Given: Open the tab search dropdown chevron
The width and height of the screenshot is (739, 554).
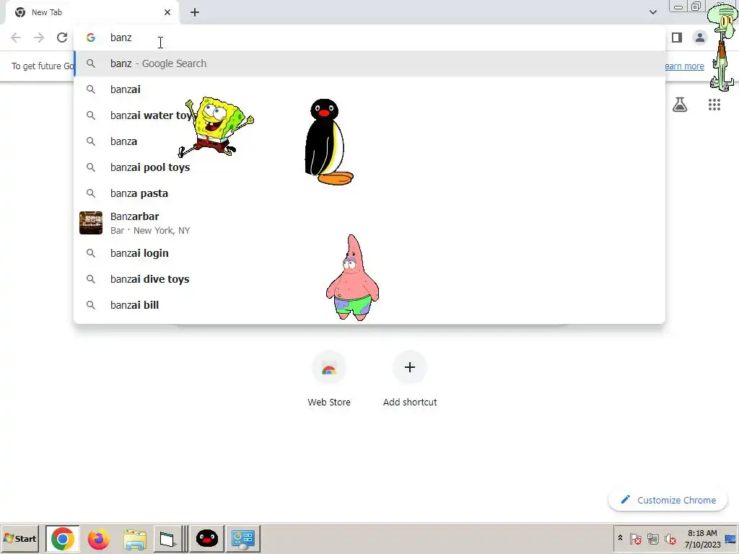Looking at the screenshot, I should (x=652, y=12).
